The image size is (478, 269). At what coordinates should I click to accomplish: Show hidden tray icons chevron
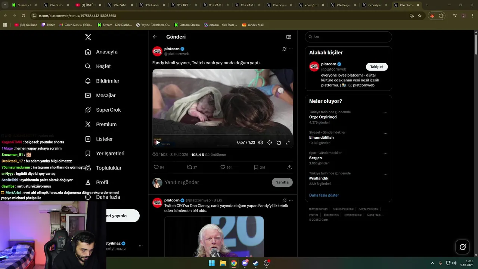point(432,263)
